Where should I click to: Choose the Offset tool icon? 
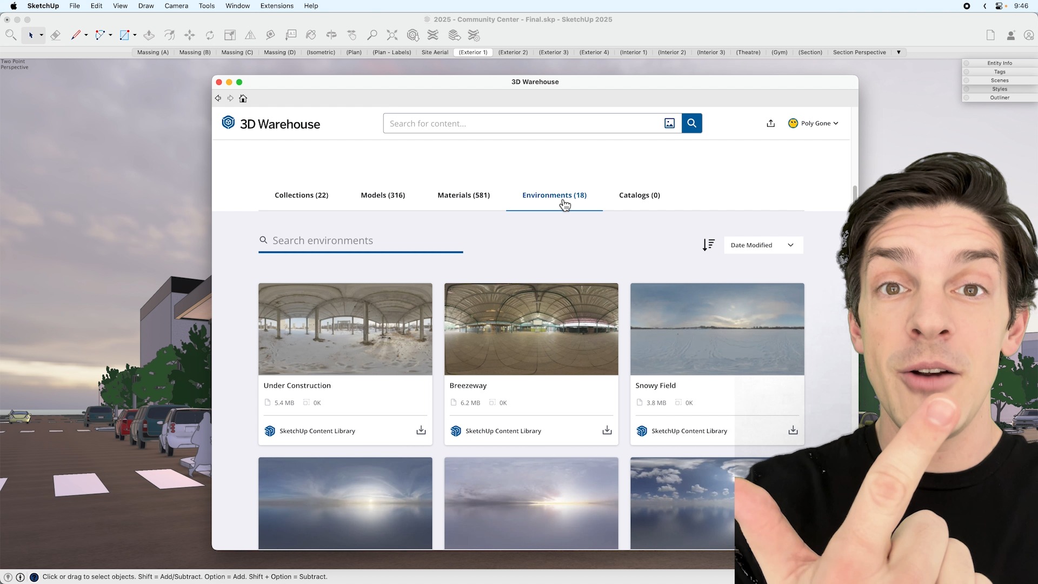[x=169, y=35]
